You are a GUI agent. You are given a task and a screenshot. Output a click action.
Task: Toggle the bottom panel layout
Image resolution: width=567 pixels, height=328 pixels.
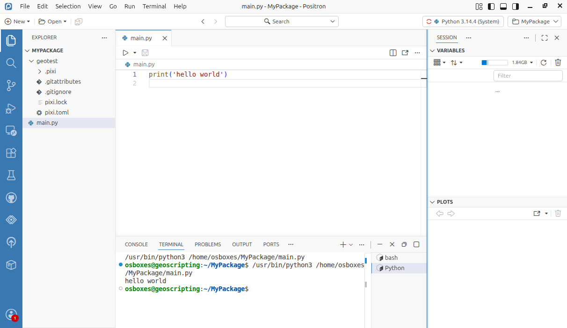tap(503, 7)
